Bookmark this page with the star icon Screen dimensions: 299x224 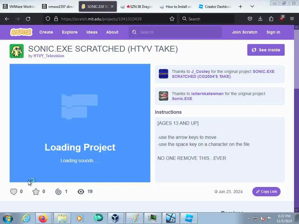click(x=172, y=19)
